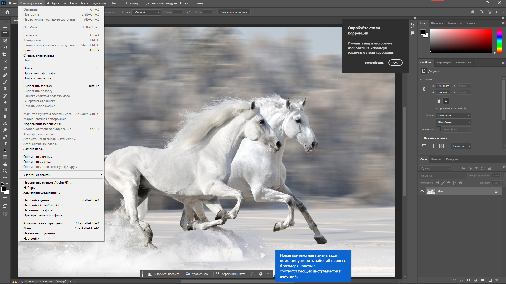Toggle the width-height link chain icon

[x=424, y=89]
